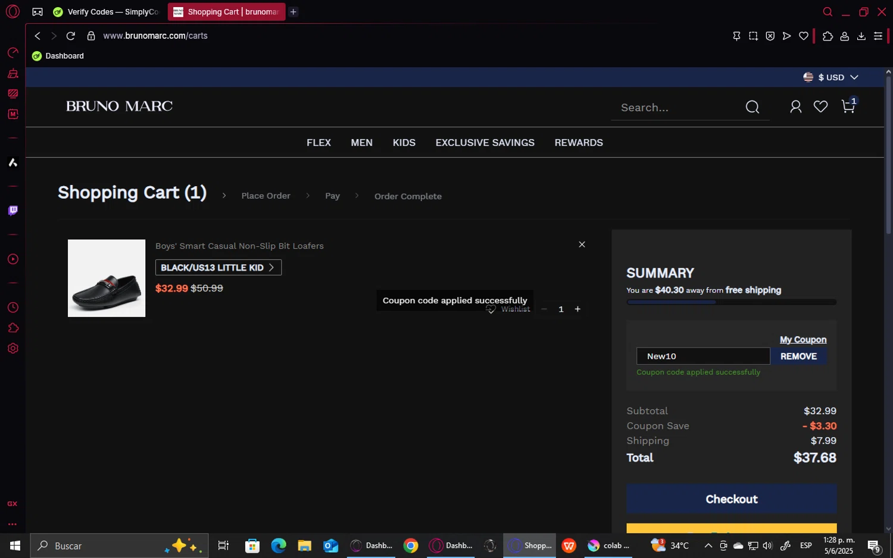Remove the loafers item with X icon

coord(582,244)
